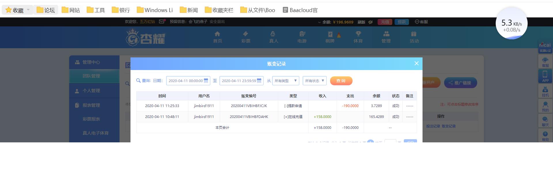Open the end date calendar icon
The height and width of the screenshot is (186, 553).
click(259, 81)
